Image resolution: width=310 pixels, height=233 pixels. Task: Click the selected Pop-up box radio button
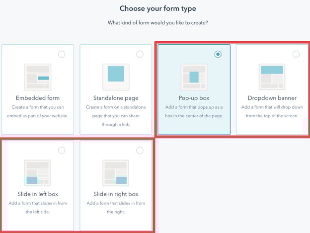[218, 54]
